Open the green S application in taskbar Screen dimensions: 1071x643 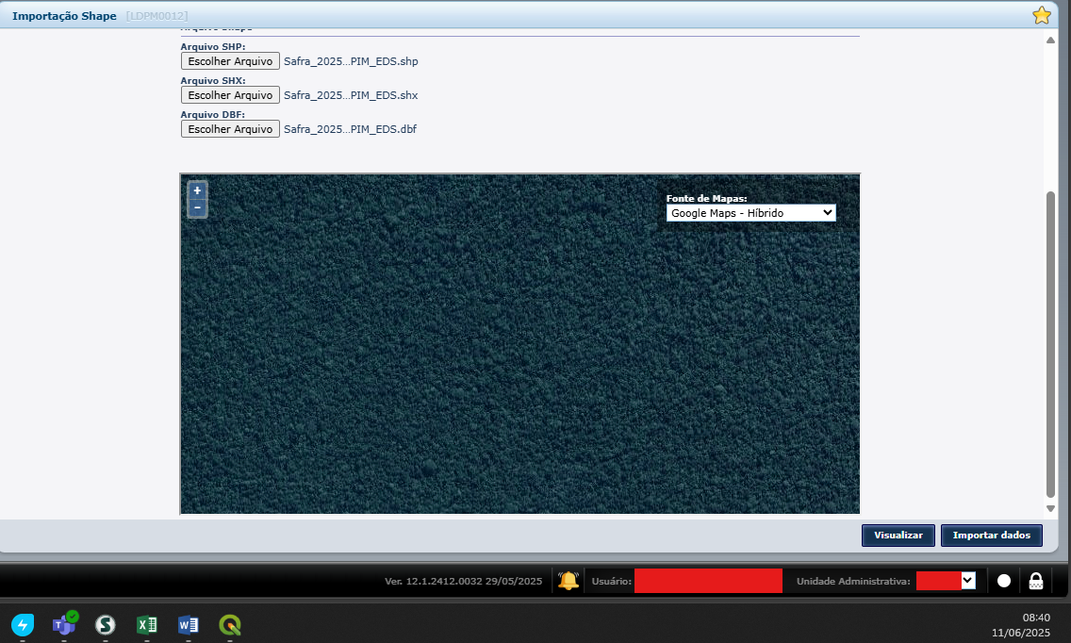coord(106,624)
